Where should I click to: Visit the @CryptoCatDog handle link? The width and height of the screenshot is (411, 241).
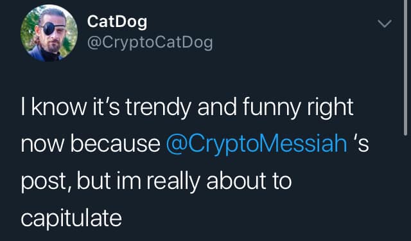point(150,43)
